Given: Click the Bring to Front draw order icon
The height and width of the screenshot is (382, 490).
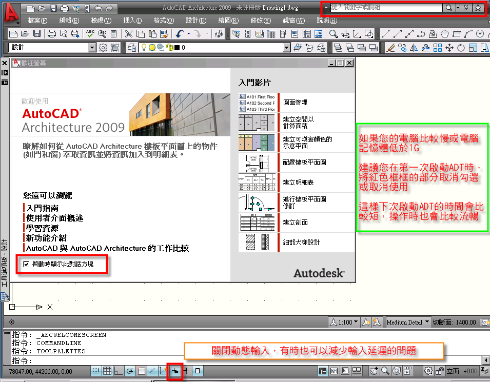Looking at the screenshot, I should click(x=338, y=48).
